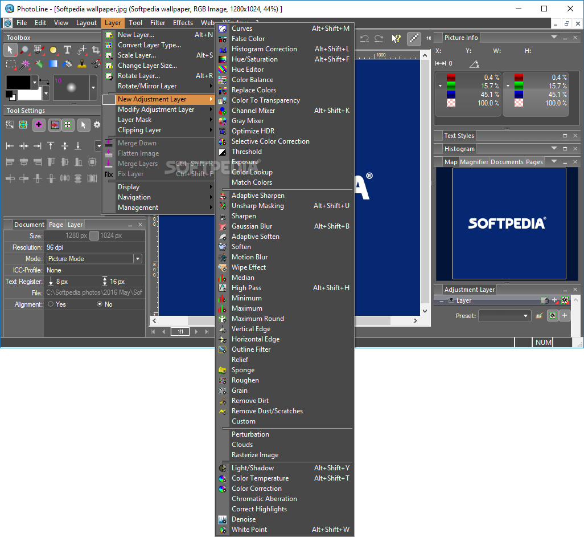The image size is (584, 537).
Task: Choose White Point menu entry
Action: tap(285, 530)
